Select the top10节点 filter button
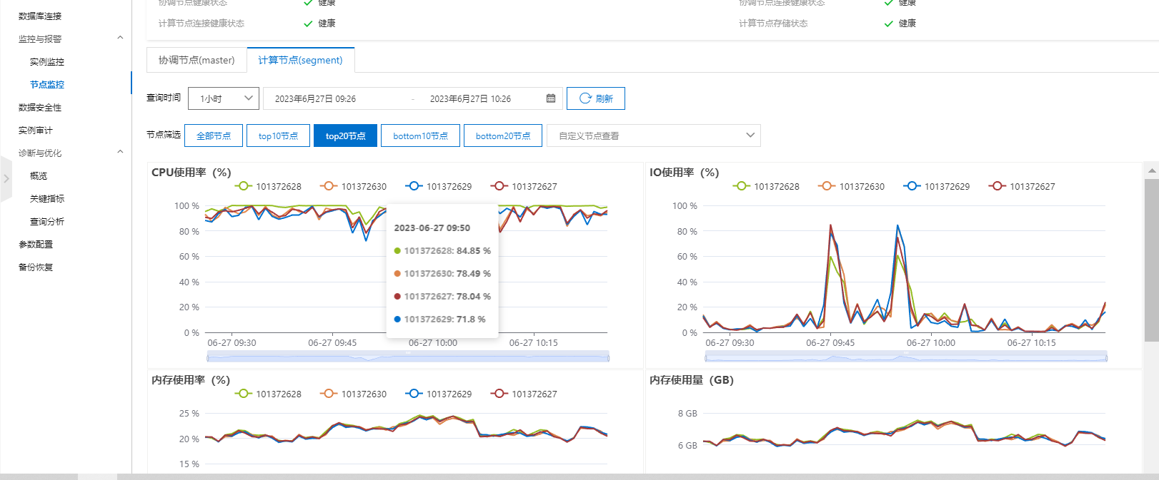Image resolution: width=1159 pixels, height=480 pixels. tap(278, 136)
